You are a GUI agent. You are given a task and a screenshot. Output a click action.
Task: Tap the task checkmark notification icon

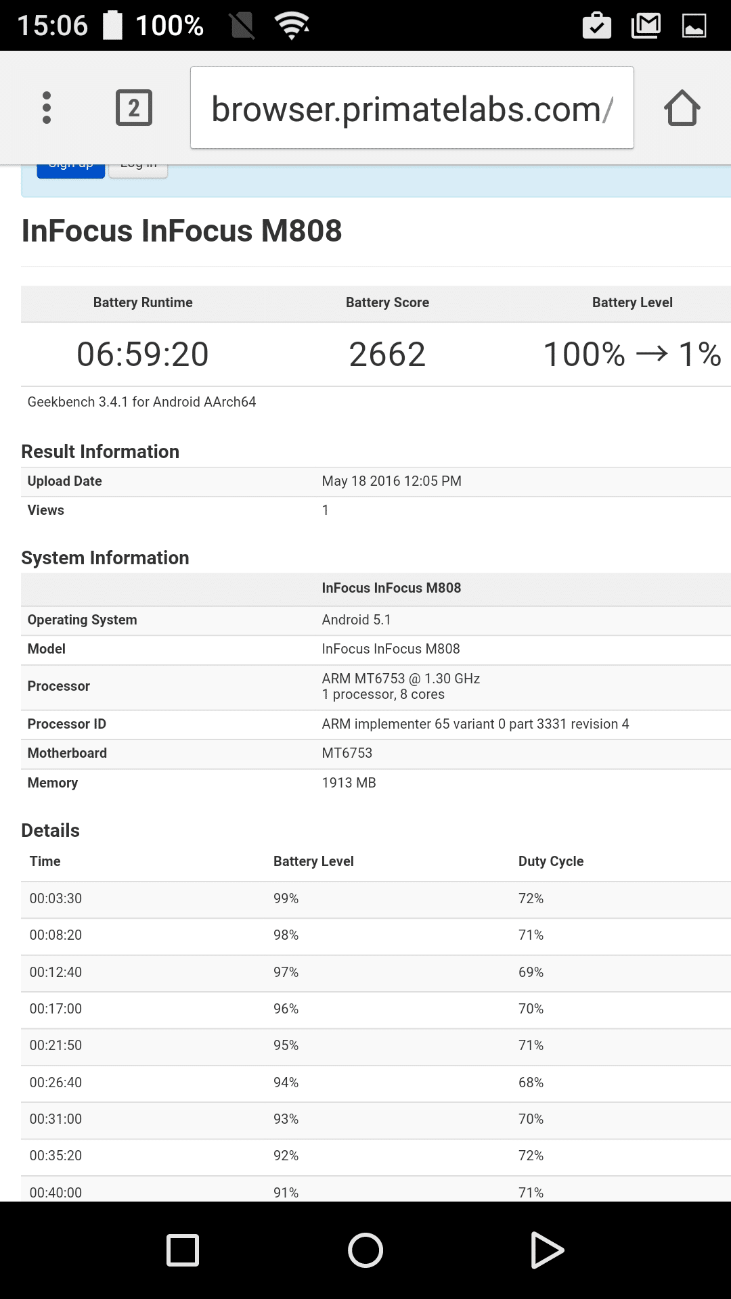pos(596,26)
